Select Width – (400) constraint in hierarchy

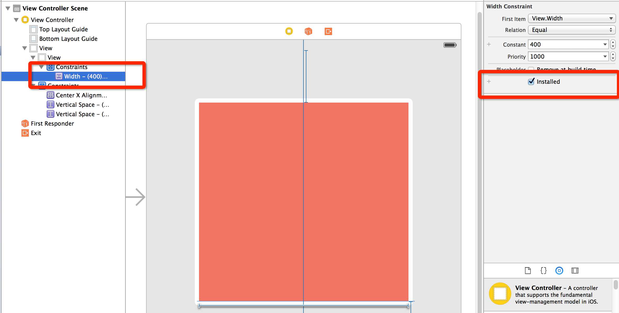coord(82,76)
